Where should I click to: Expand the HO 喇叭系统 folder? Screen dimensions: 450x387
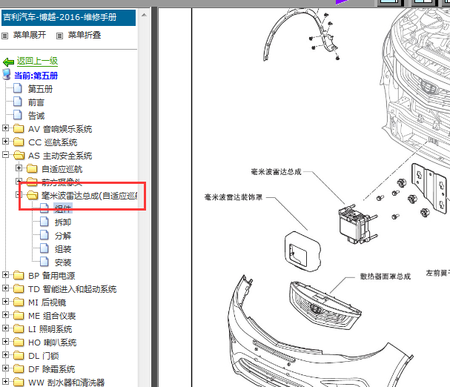click(x=5, y=341)
